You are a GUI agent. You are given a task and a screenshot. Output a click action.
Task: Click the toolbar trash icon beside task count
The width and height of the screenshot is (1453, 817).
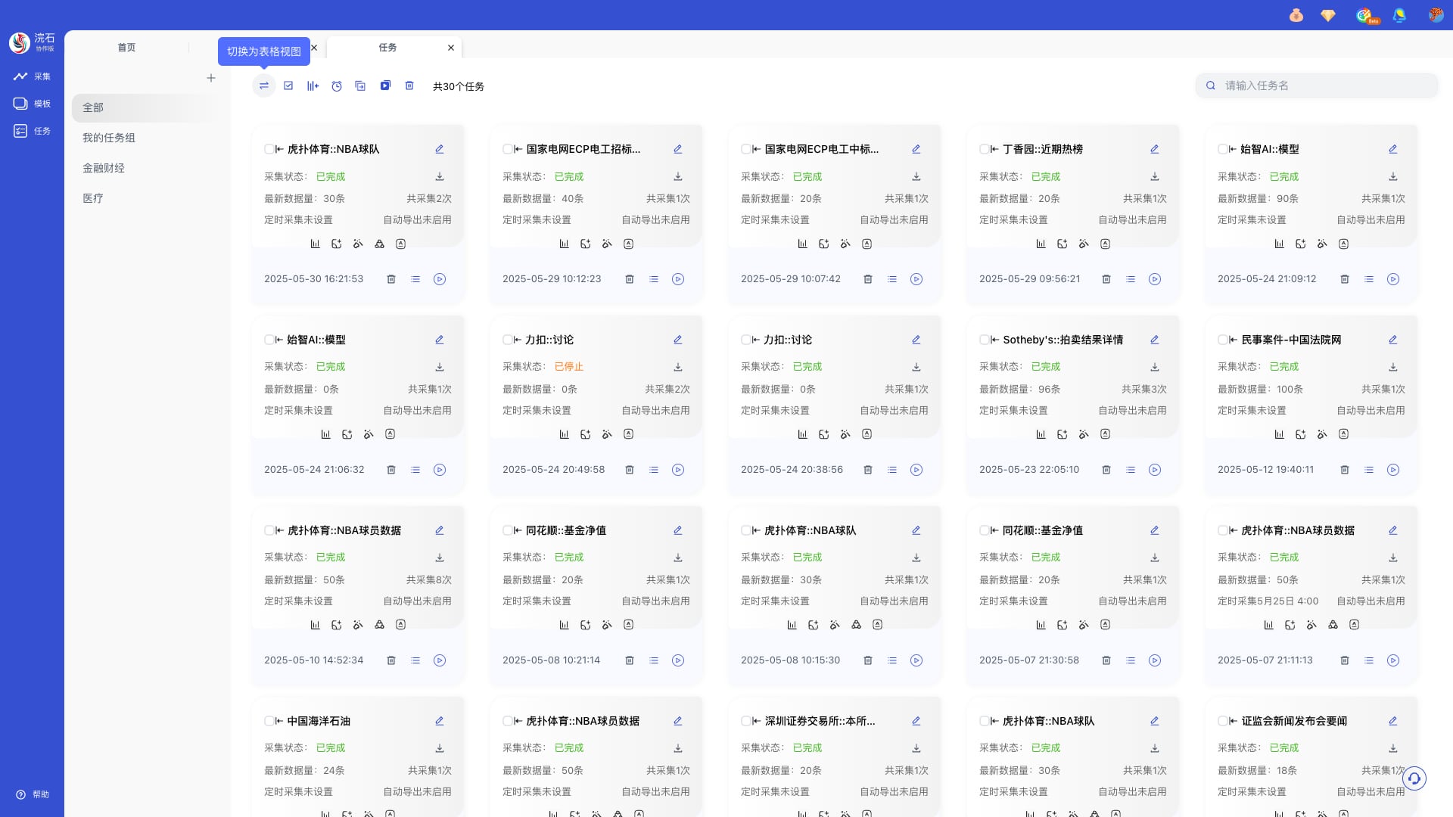tap(409, 86)
